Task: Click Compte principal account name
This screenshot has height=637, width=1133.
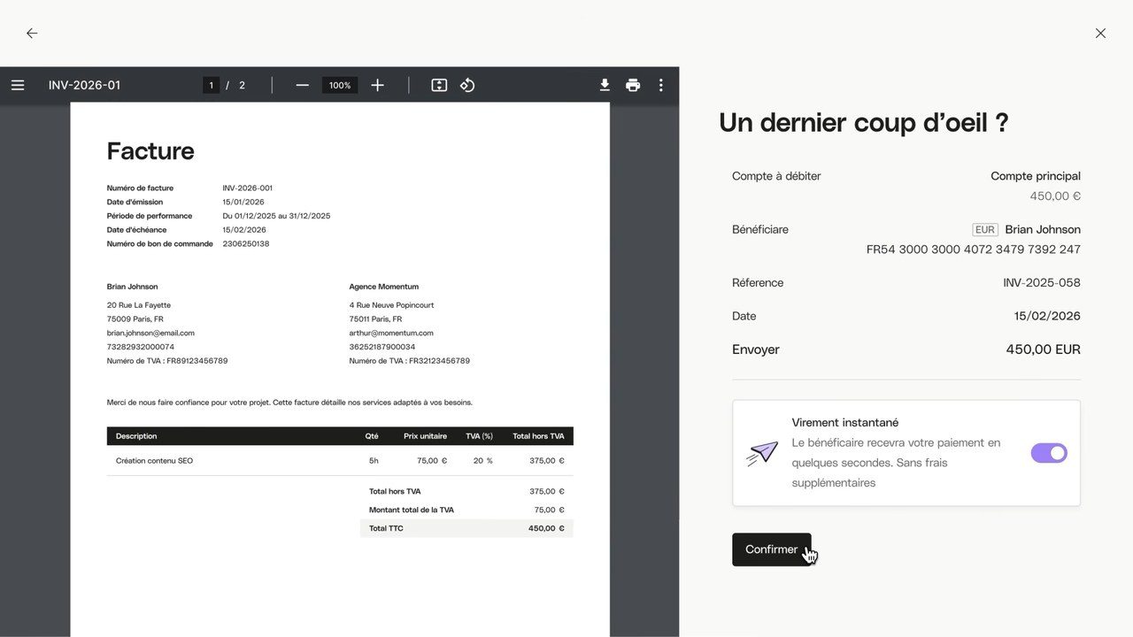Action: point(1036,176)
